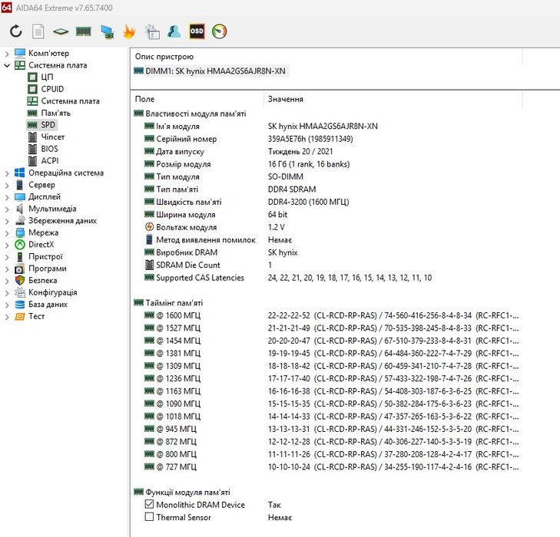
Task: Open the gauge benchmark toolbar icon
Action: [219, 31]
